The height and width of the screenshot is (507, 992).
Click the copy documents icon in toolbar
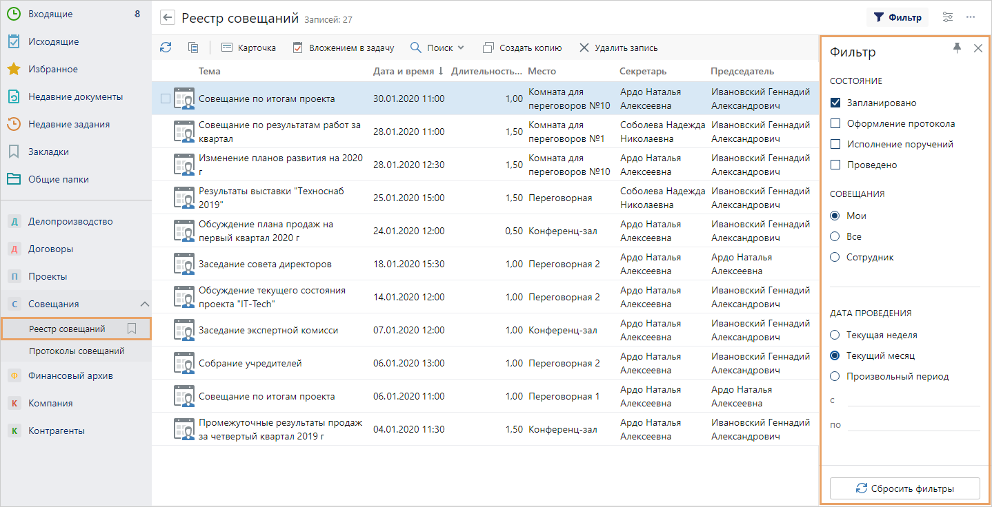click(x=193, y=48)
